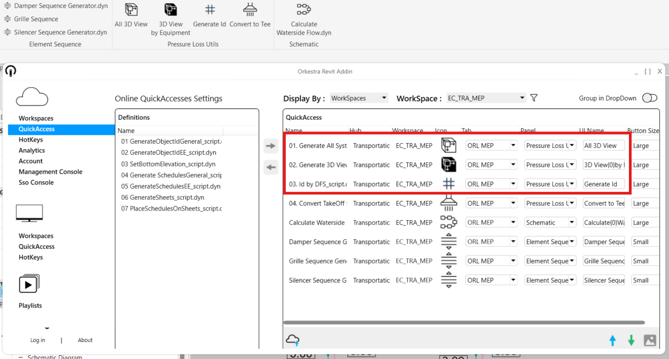Edit the Convert to Tee UI Name field
The image size is (669, 359).
604,203
